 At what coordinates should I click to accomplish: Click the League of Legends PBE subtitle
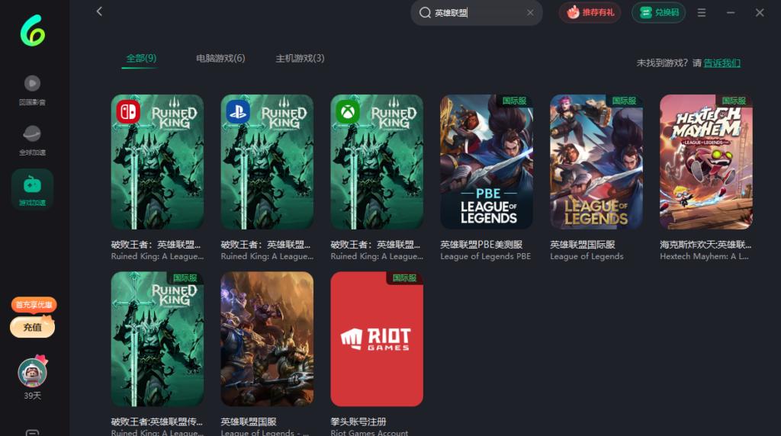(x=486, y=256)
